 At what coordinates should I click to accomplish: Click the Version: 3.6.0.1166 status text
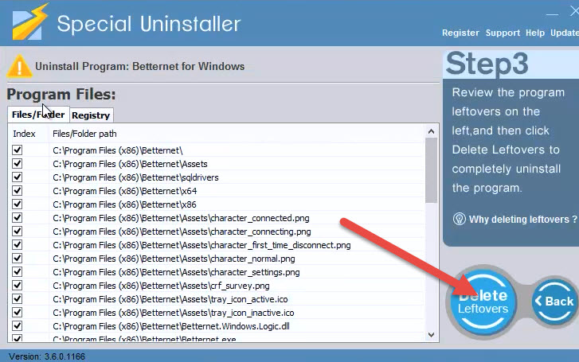[47, 356]
